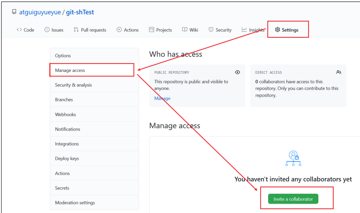Click the 'DIRECT ACCESS' card label
The height and width of the screenshot is (213, 360).
(x=268, y=73)
